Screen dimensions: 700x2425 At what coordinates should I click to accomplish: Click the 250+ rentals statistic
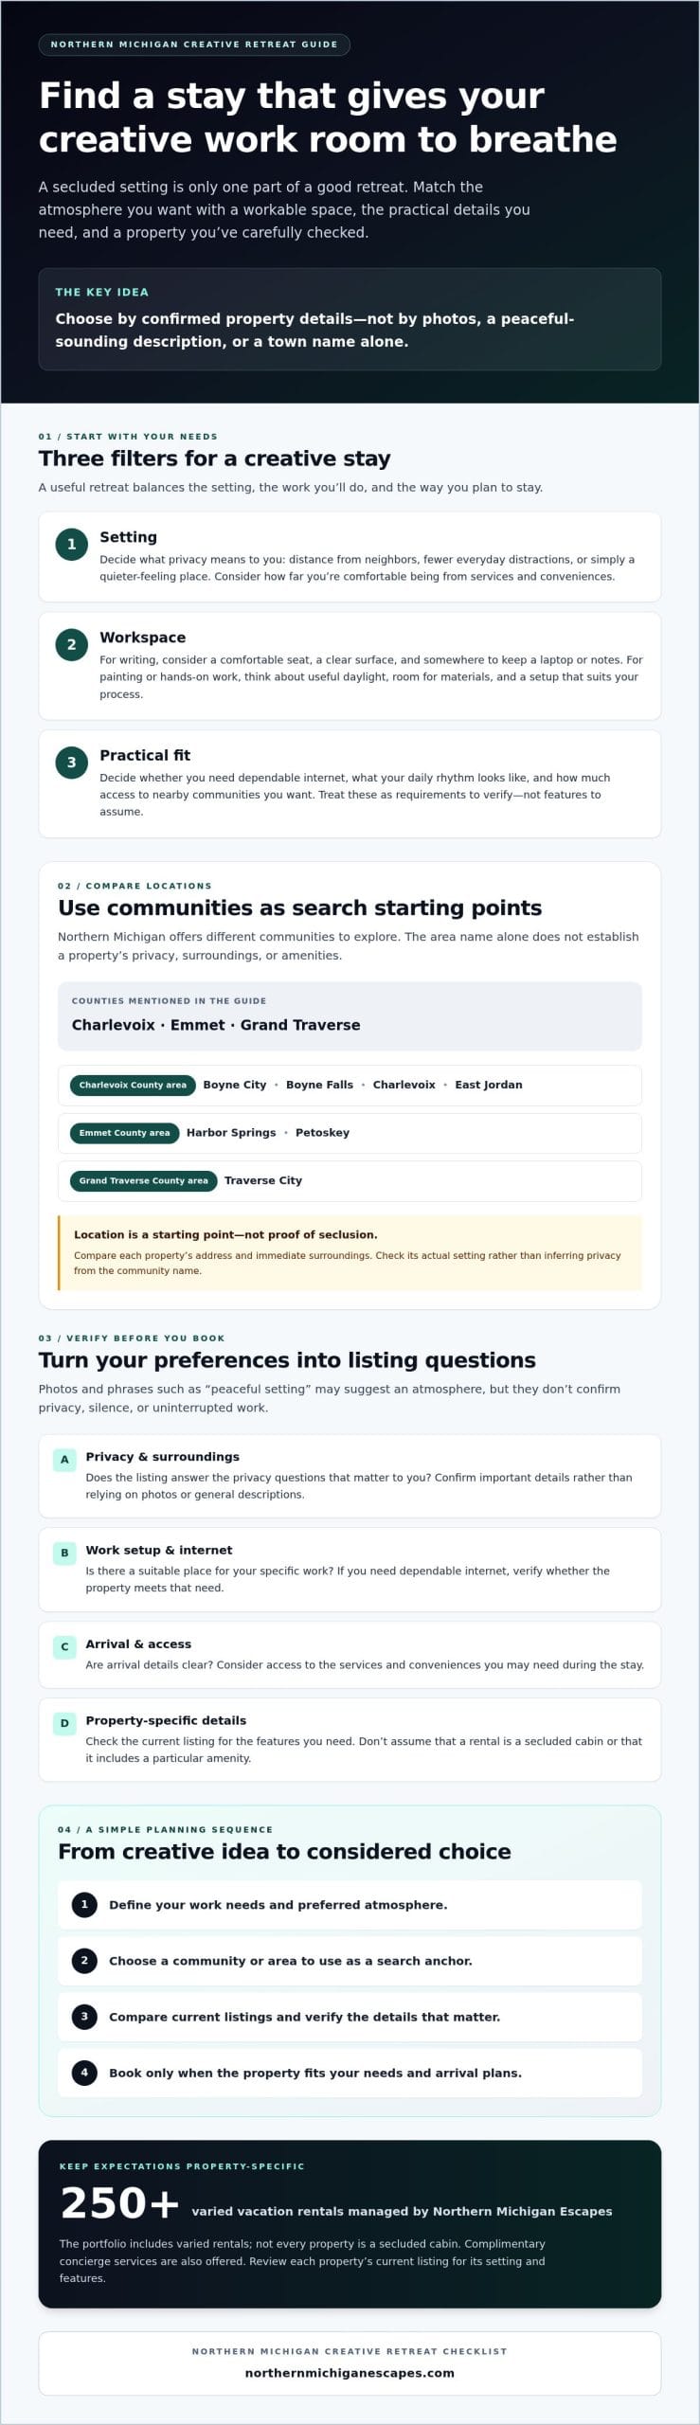coord(119,2204)
